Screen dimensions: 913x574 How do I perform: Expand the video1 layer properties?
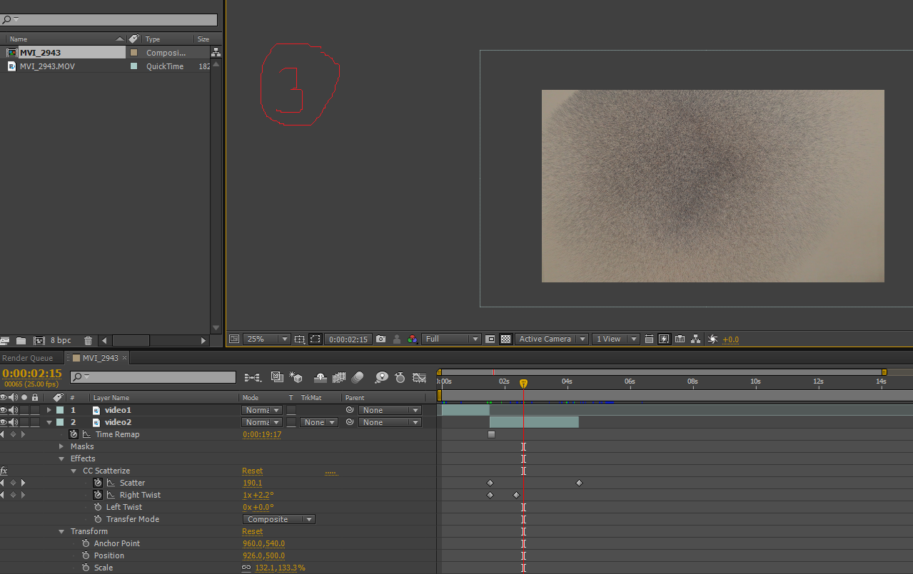49,410
